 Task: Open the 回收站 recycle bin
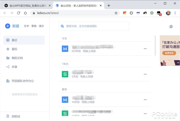16,116
